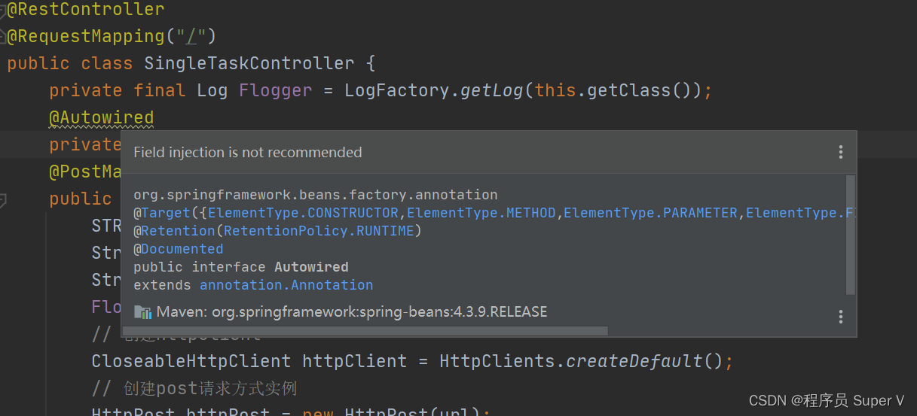Open the Retention annotation link
The image size is (917, 416).
click(178, 231)
